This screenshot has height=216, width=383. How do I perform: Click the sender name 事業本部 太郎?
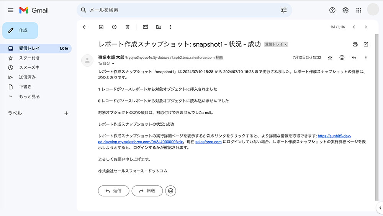click(111, 57)
